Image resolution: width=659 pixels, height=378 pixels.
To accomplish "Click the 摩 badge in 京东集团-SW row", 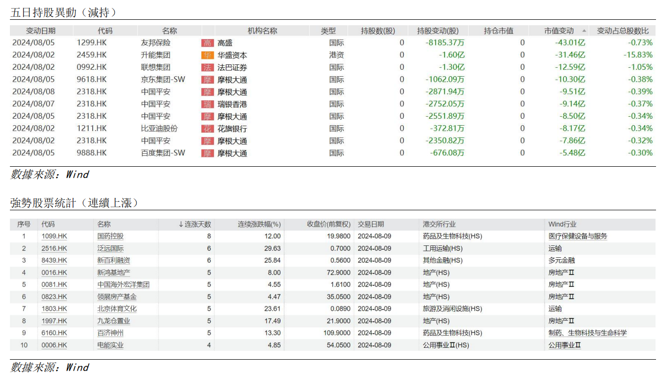I will click(x=208, y=80).
